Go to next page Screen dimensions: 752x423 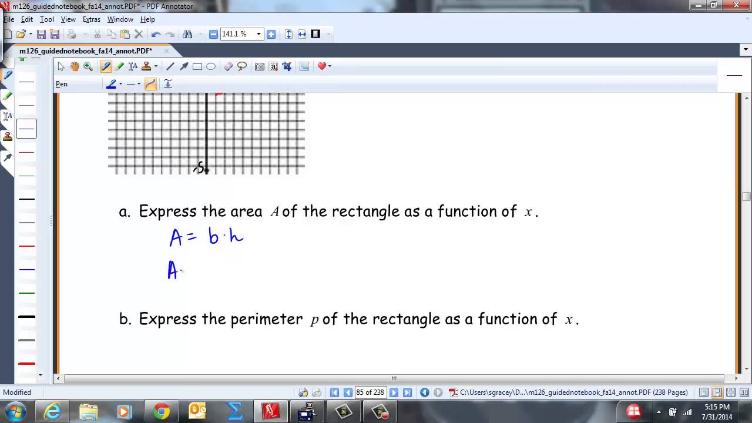click(x=394, y=392)
